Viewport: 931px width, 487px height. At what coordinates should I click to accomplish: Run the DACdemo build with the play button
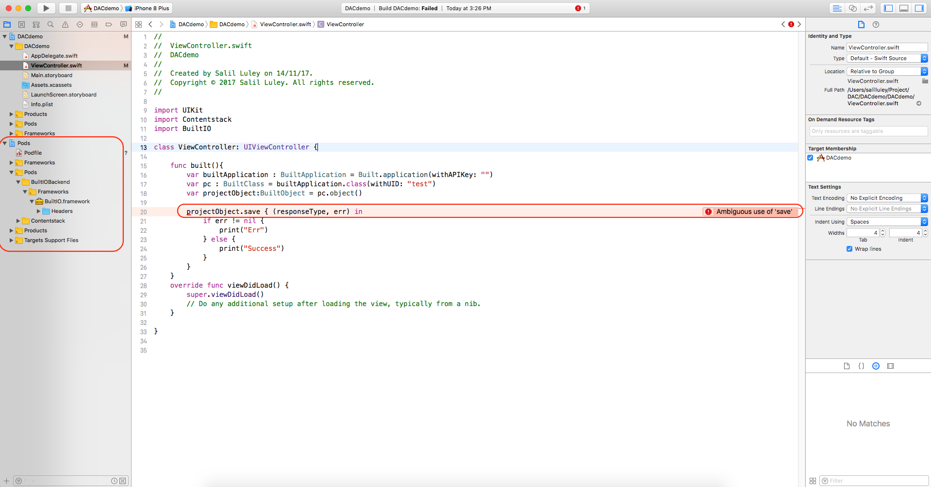point(46,8)
